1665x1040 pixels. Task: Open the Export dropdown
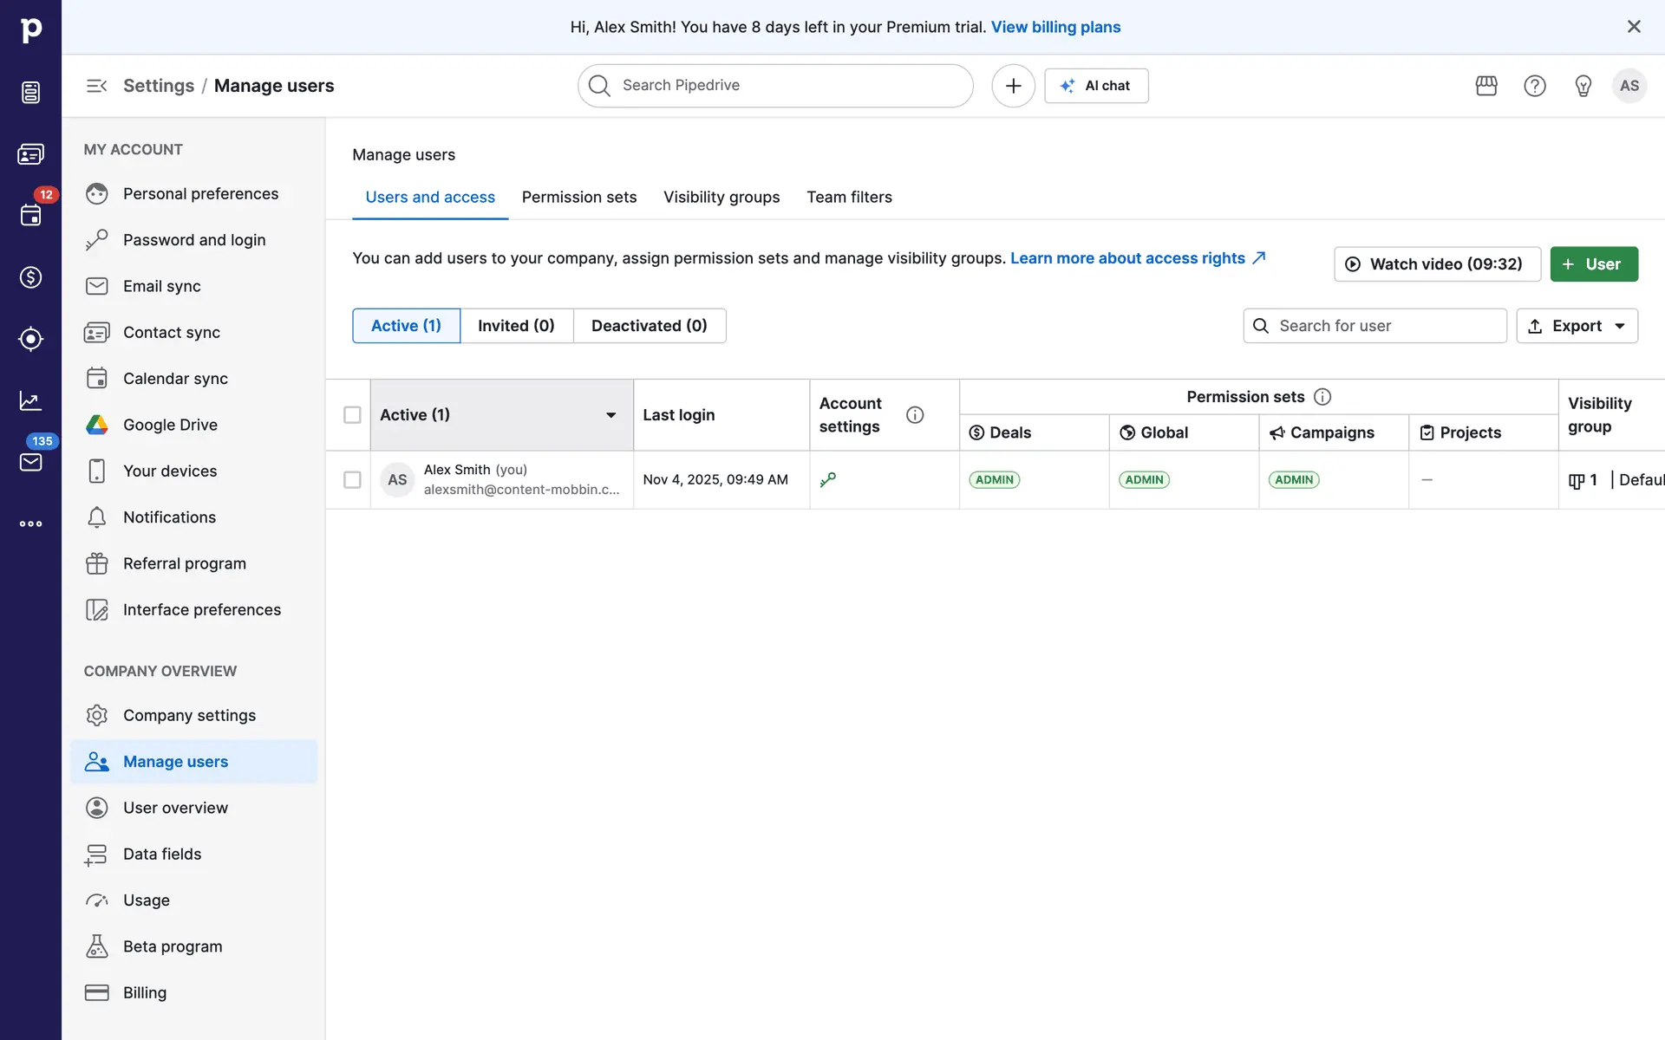click(x=1577, y=326)
